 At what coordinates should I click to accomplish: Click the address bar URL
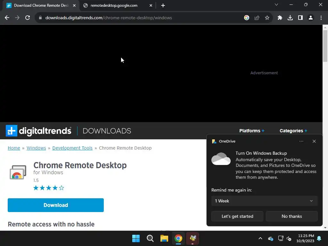(109, 18)
